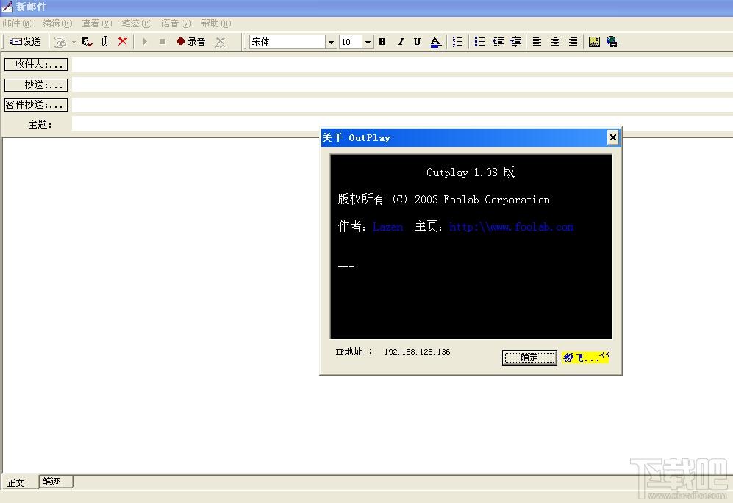Image resolution: width=733 pixels, height=503 pixels.
Task: Click the 收件人 recipients button
Action: [36, 65]
